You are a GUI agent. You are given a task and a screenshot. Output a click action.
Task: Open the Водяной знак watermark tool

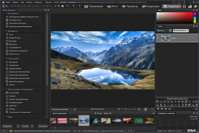[x=14, y=38]
